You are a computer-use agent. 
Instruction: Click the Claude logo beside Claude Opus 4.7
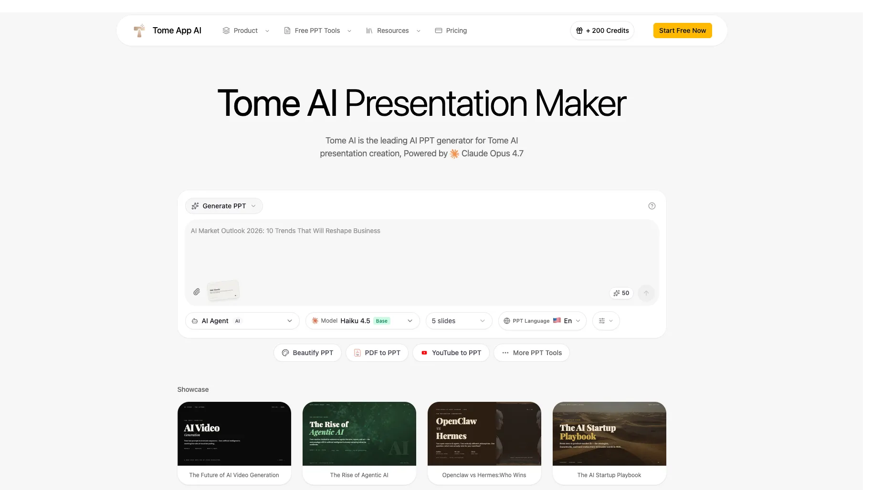tap(454, 153)
